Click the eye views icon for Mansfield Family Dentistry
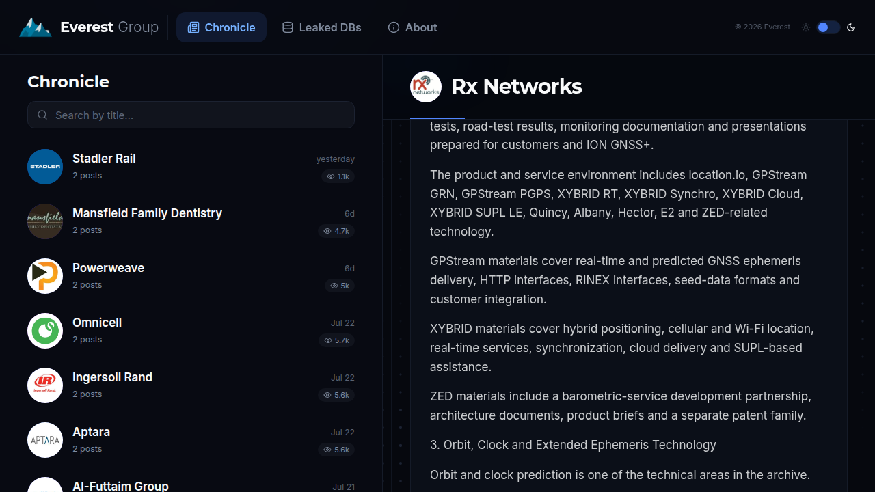Image resolution: width=875 pixels, height=492 pixels. point(327,231)
